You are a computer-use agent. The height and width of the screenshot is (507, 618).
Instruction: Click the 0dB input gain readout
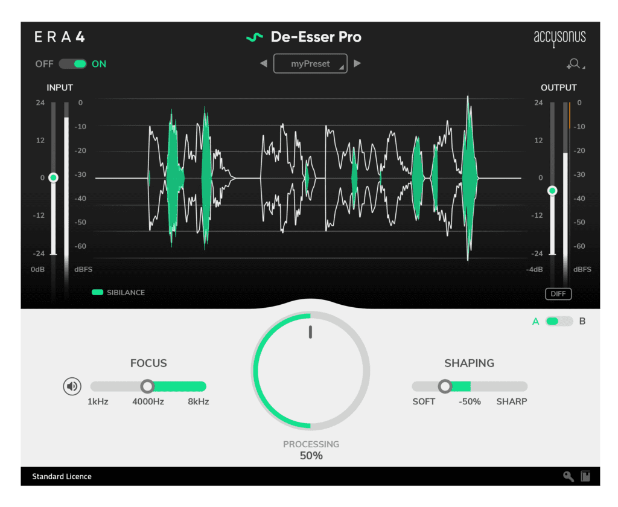click(x=38, y=269)
